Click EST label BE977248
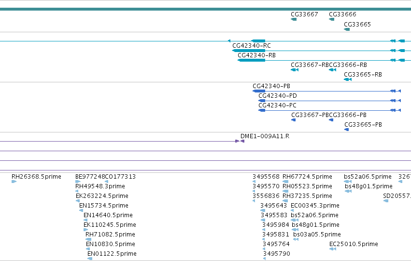Viewport: 411px width, 261px height. click(90, 177)
